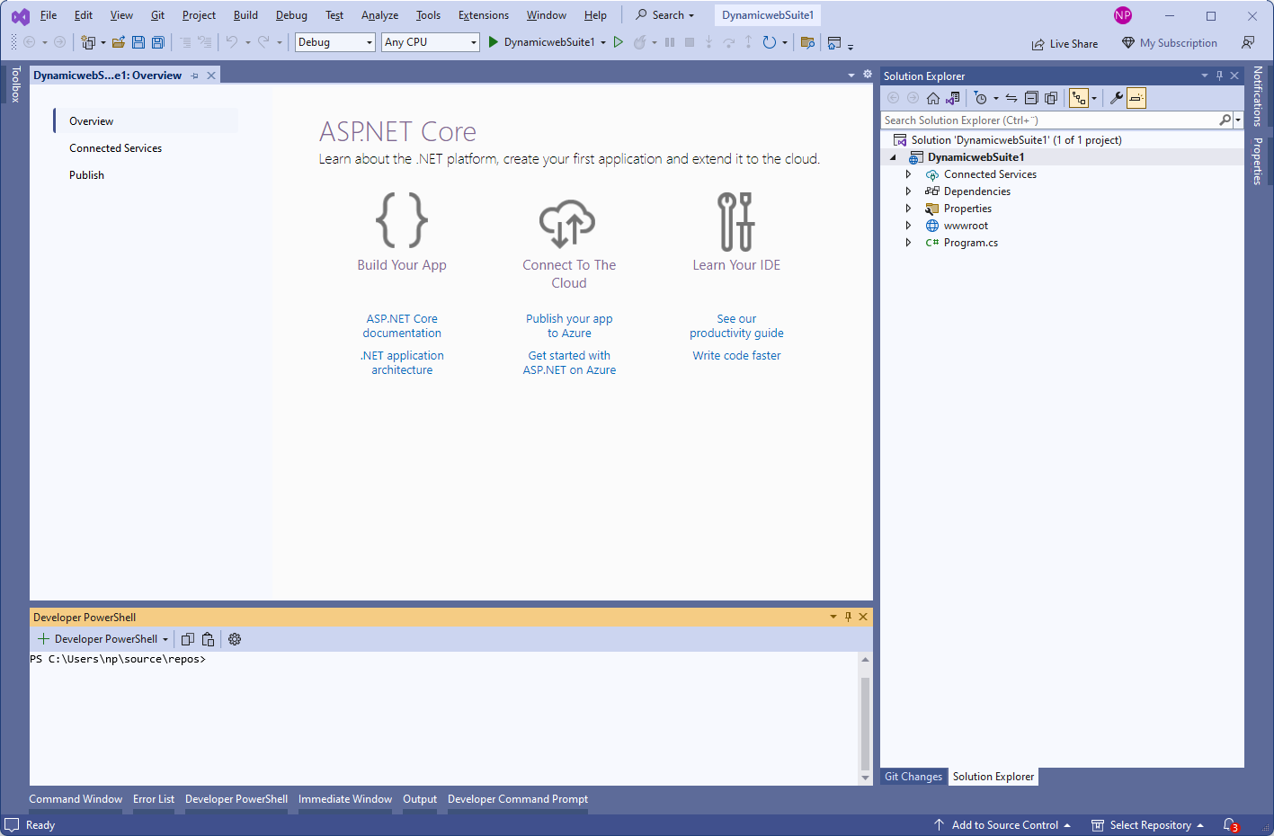Viewport: 1274px width, 836px height.
Task: Click the Show All Files icon
Action: (1051, 98)
